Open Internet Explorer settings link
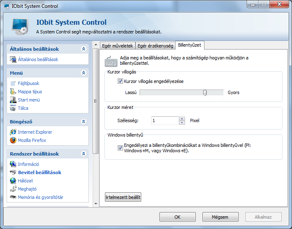Viewport: 292px width, 229px height. pos(35,132)
